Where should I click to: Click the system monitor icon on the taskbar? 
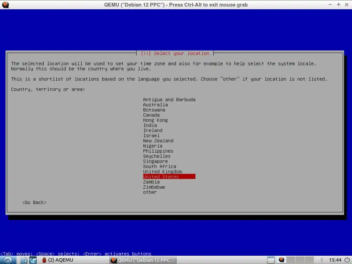[x=33, y=260]
